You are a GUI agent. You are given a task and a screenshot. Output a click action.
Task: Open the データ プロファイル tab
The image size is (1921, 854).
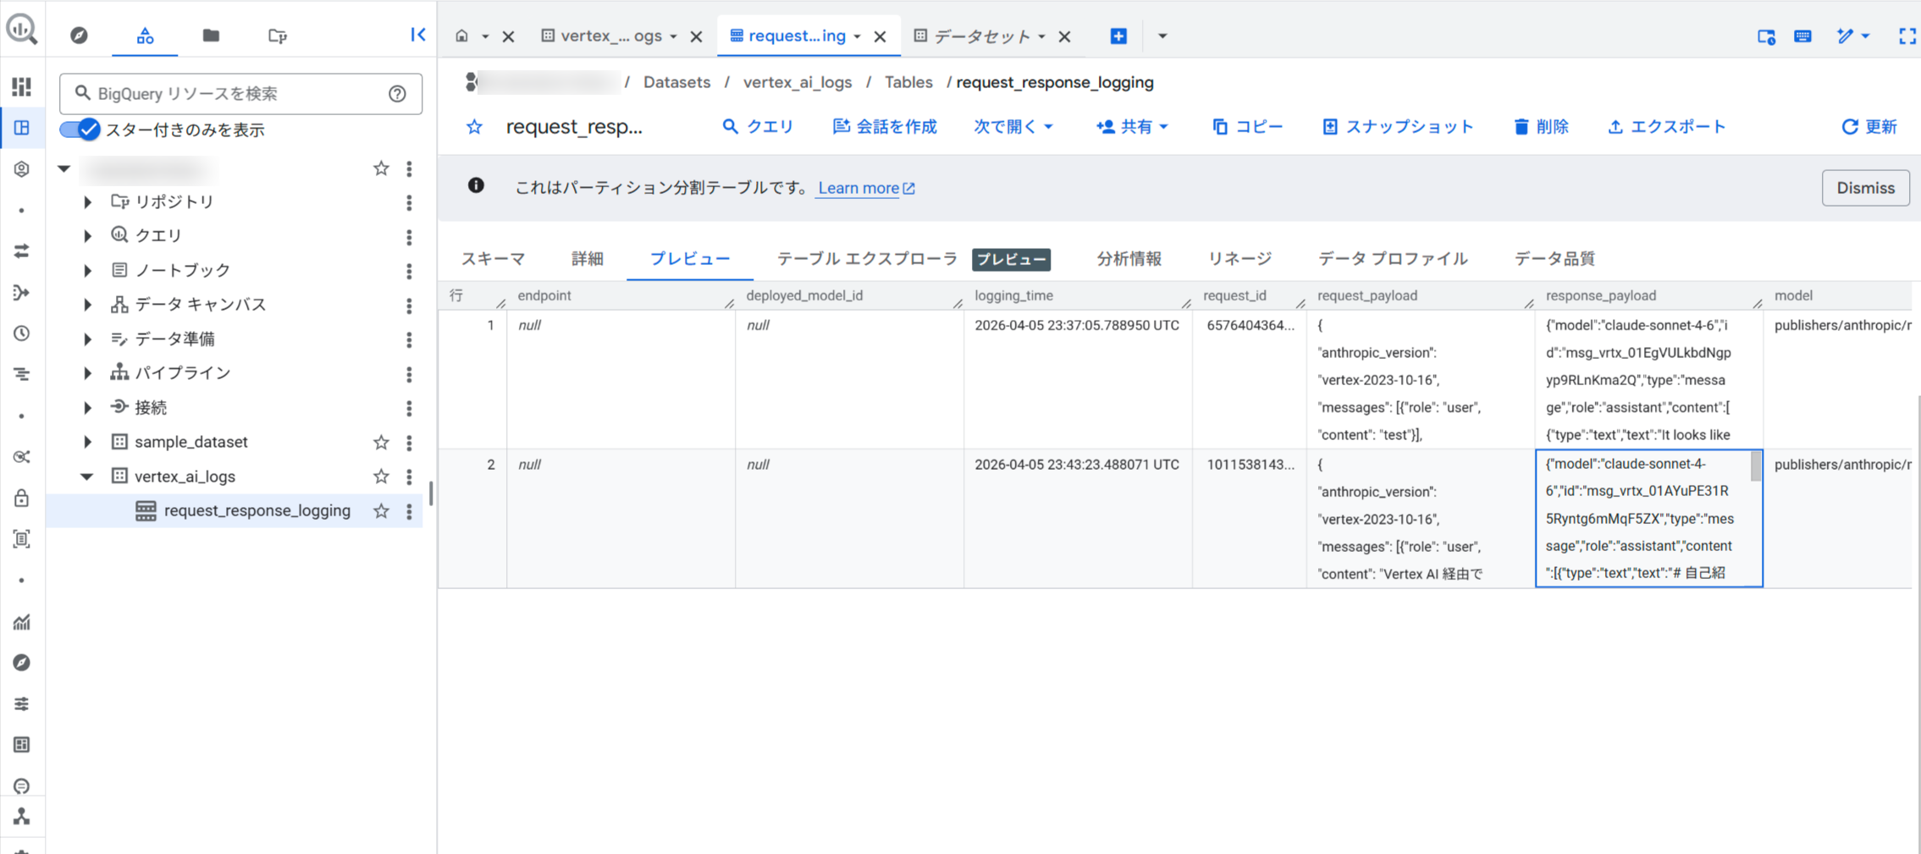coord(1392,259)
